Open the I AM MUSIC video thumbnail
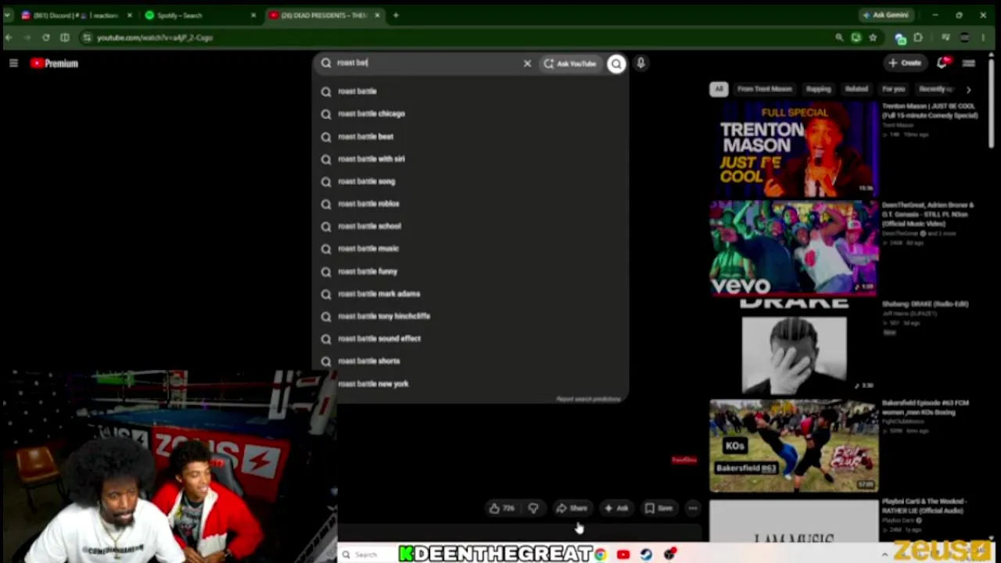Screen dimensions: 1001x563 click(x=794, y=520)
